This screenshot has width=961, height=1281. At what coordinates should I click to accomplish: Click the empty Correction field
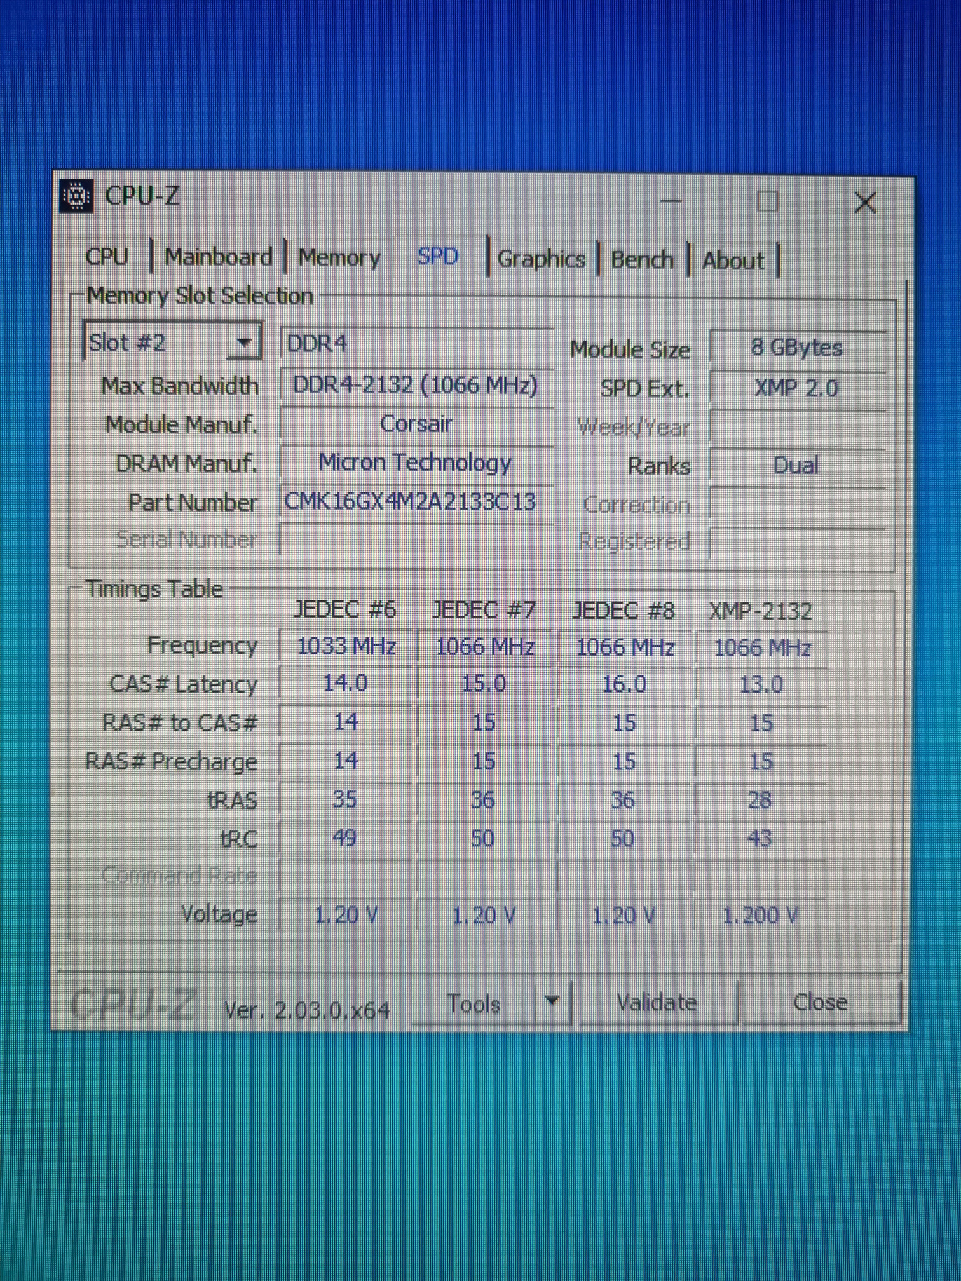[797, 504]
